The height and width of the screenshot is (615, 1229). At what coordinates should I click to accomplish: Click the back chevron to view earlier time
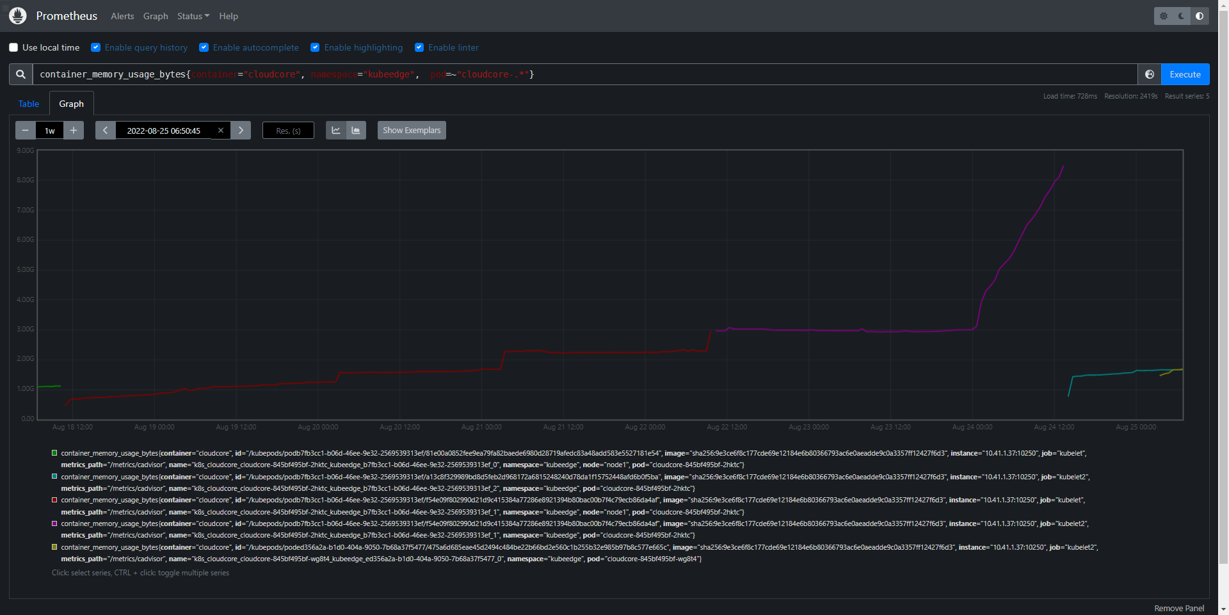105,131
